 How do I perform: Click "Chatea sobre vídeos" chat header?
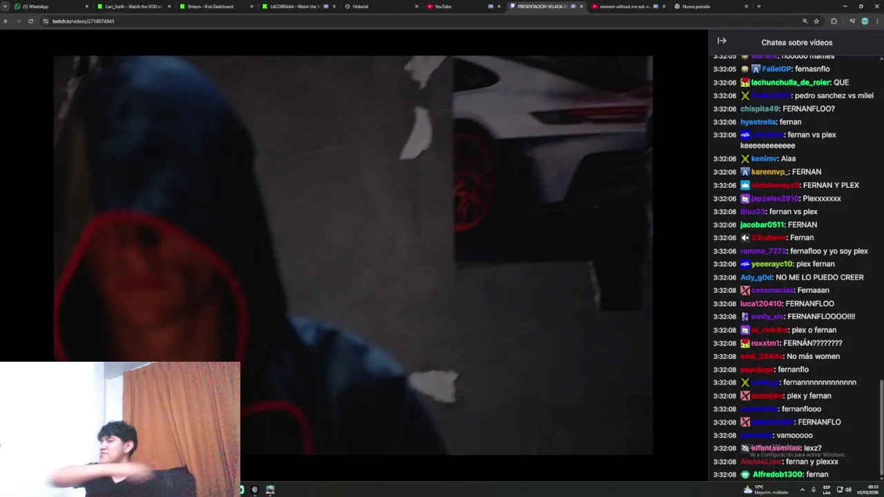(x=797, y=43)
